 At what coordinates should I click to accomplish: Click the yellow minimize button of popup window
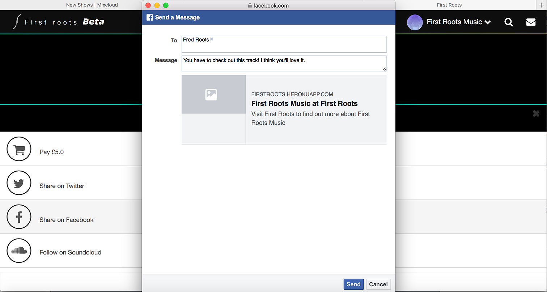click(x=157, y=5)
